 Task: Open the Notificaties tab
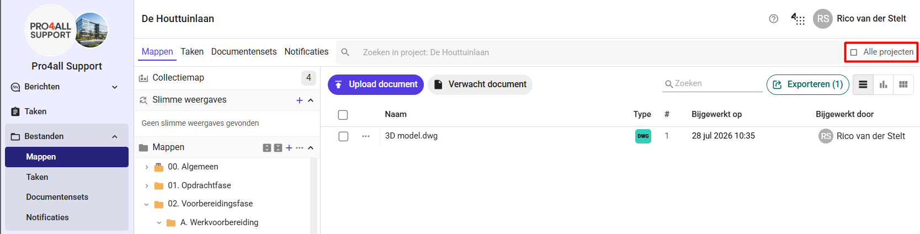tap(306, 51)
